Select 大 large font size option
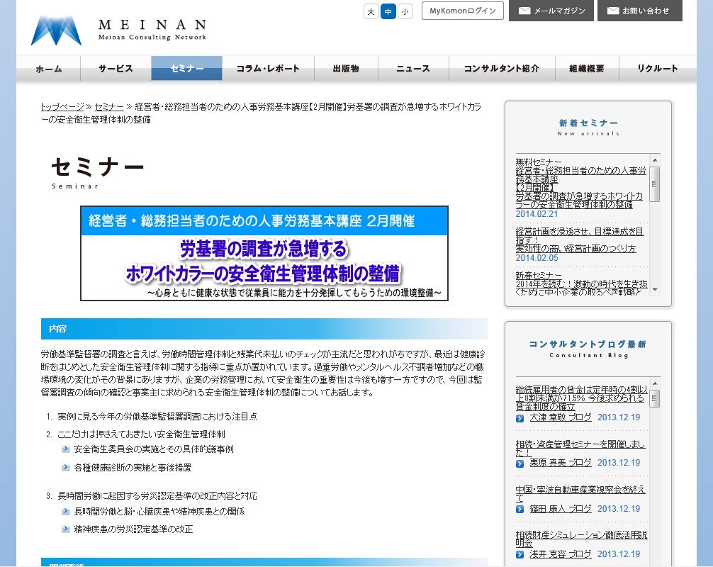The width and height of the screenshot is (713, 567). click(x=370, y=11)
